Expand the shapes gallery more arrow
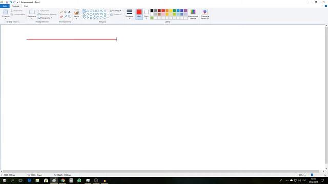Screen dimensions: 328x184 coord(108,18)
